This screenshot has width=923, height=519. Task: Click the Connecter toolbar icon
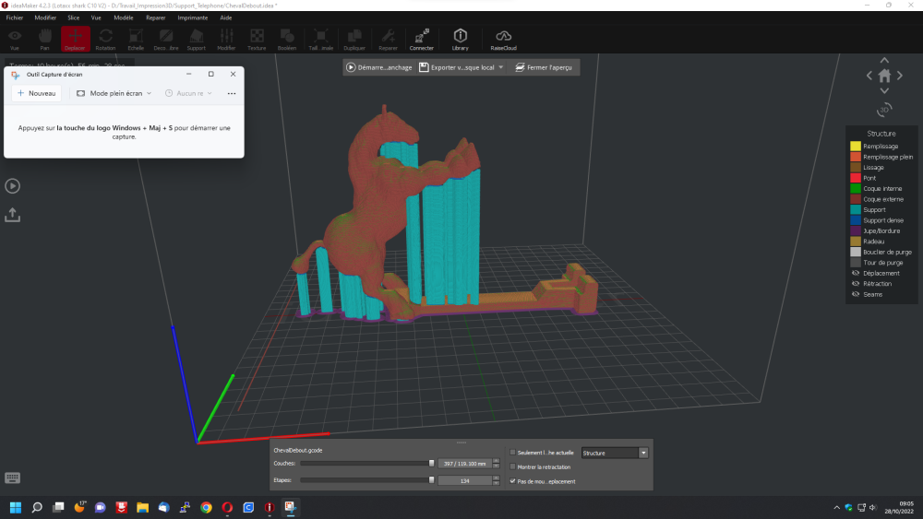point(422,38)
